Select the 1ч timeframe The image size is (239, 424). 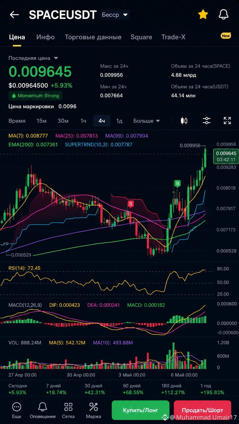pos(83,121)
